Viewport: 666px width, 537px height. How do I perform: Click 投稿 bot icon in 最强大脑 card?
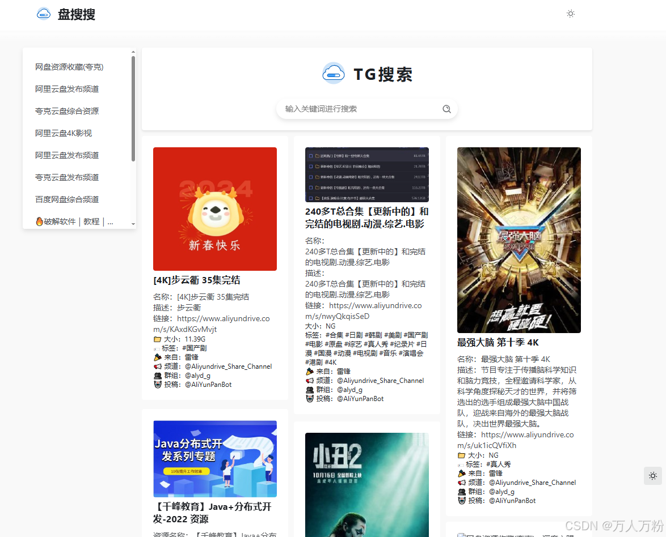click(x=462, y=501)
